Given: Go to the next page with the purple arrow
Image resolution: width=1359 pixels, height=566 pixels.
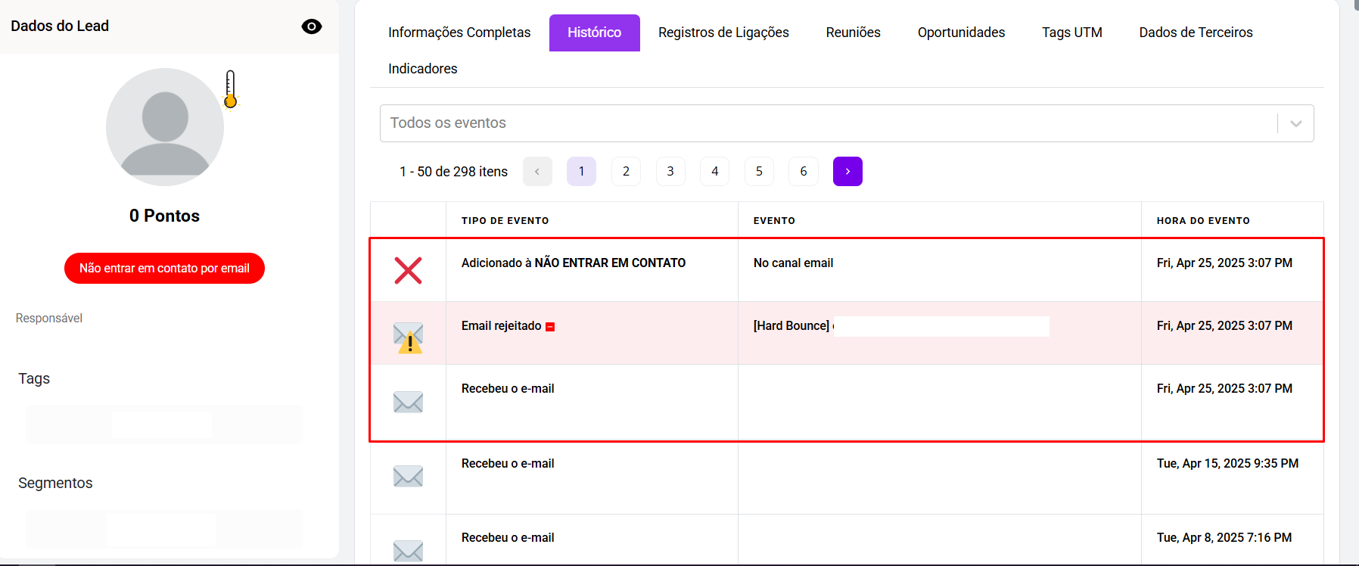Looking at the screenshot, I should pos(847,171).
